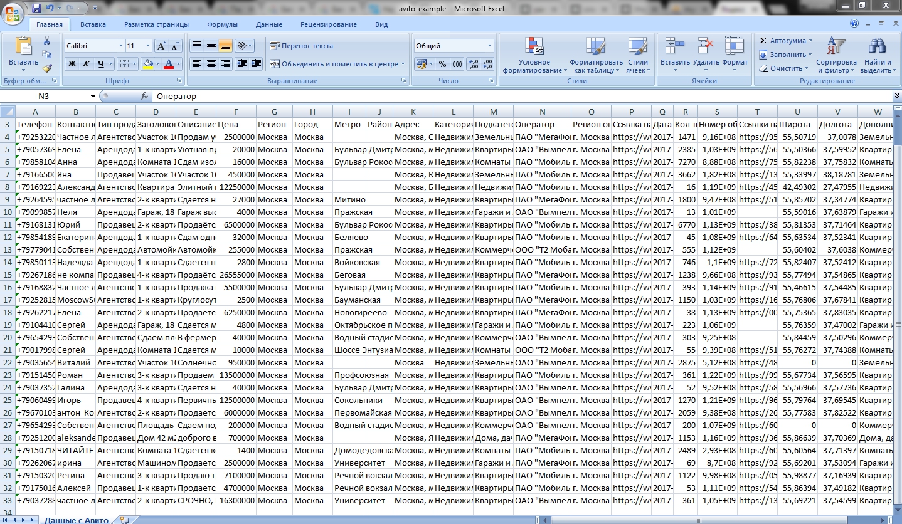Copy selection using the copy icon
902x524 pixels.
(x=47, y=55)
